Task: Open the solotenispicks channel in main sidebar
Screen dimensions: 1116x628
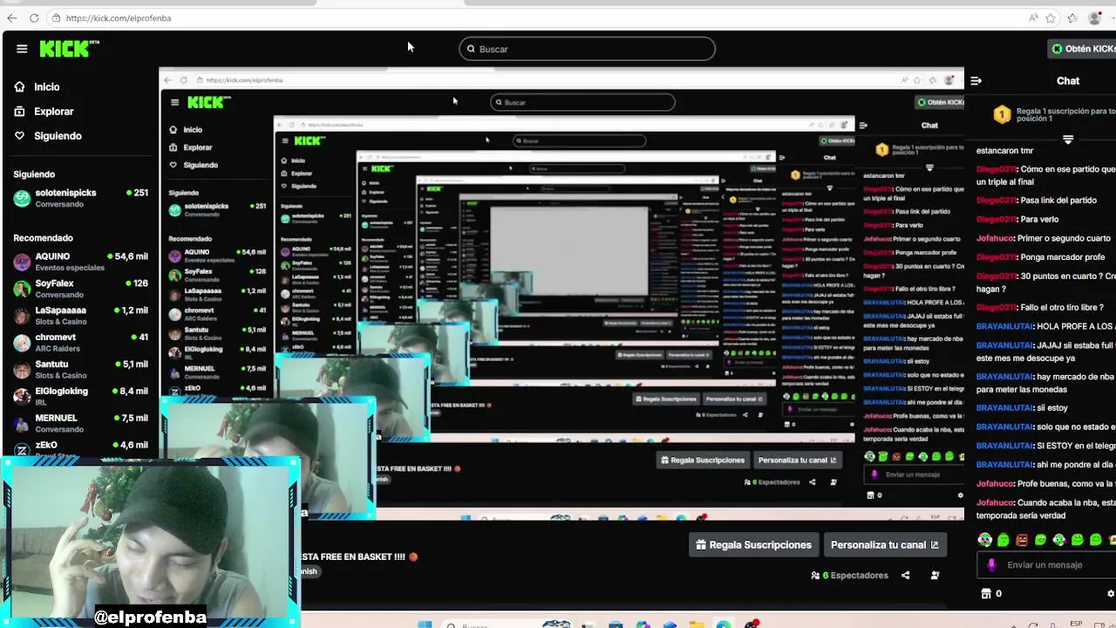Action: click(x=80, y=198)
